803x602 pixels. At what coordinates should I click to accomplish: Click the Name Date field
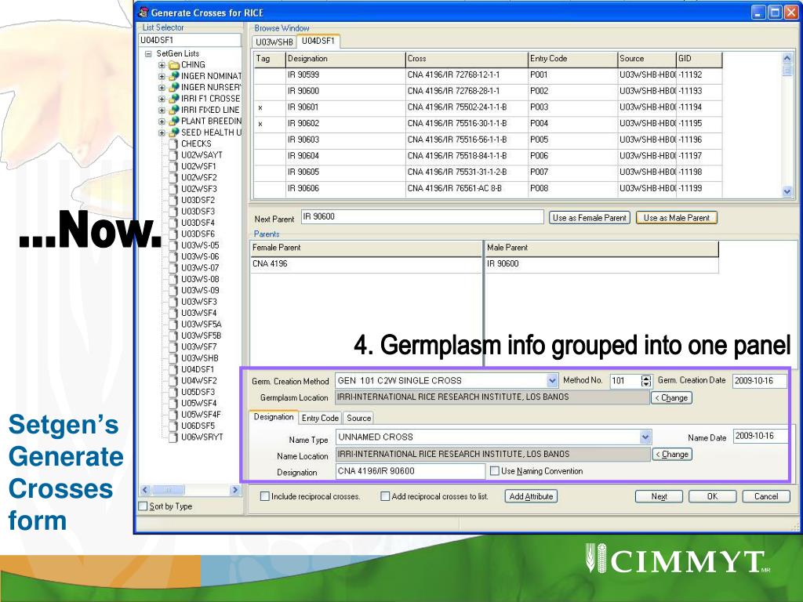pyautogui.click(x=761, y=436)
